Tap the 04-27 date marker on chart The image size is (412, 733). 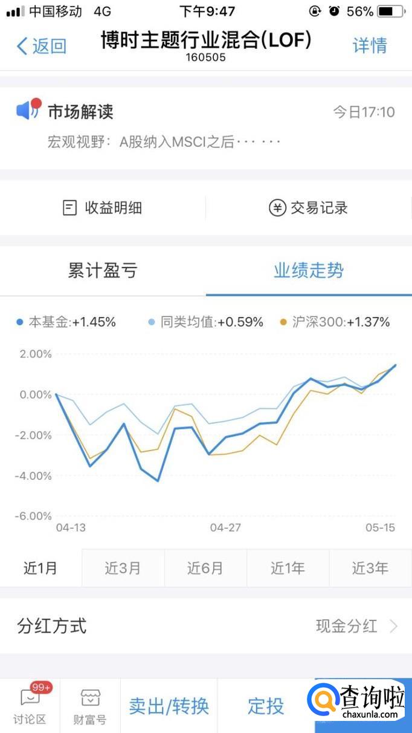pos(225,527)
